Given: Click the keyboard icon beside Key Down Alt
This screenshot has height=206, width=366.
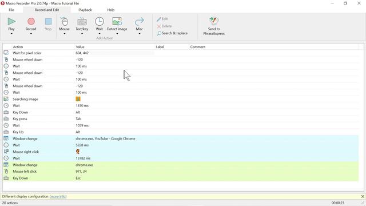Looking at the screenshot, I should point(6,112).
